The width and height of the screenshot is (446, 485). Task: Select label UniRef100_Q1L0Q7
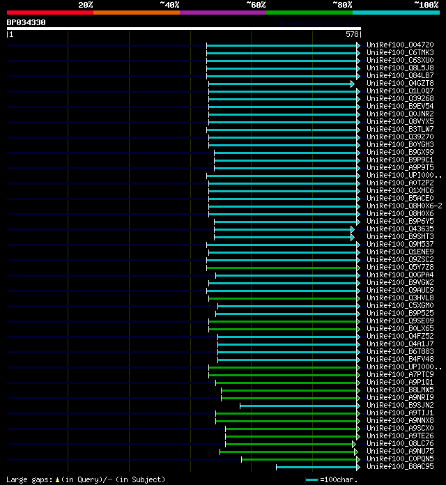[x=400, y=91]
